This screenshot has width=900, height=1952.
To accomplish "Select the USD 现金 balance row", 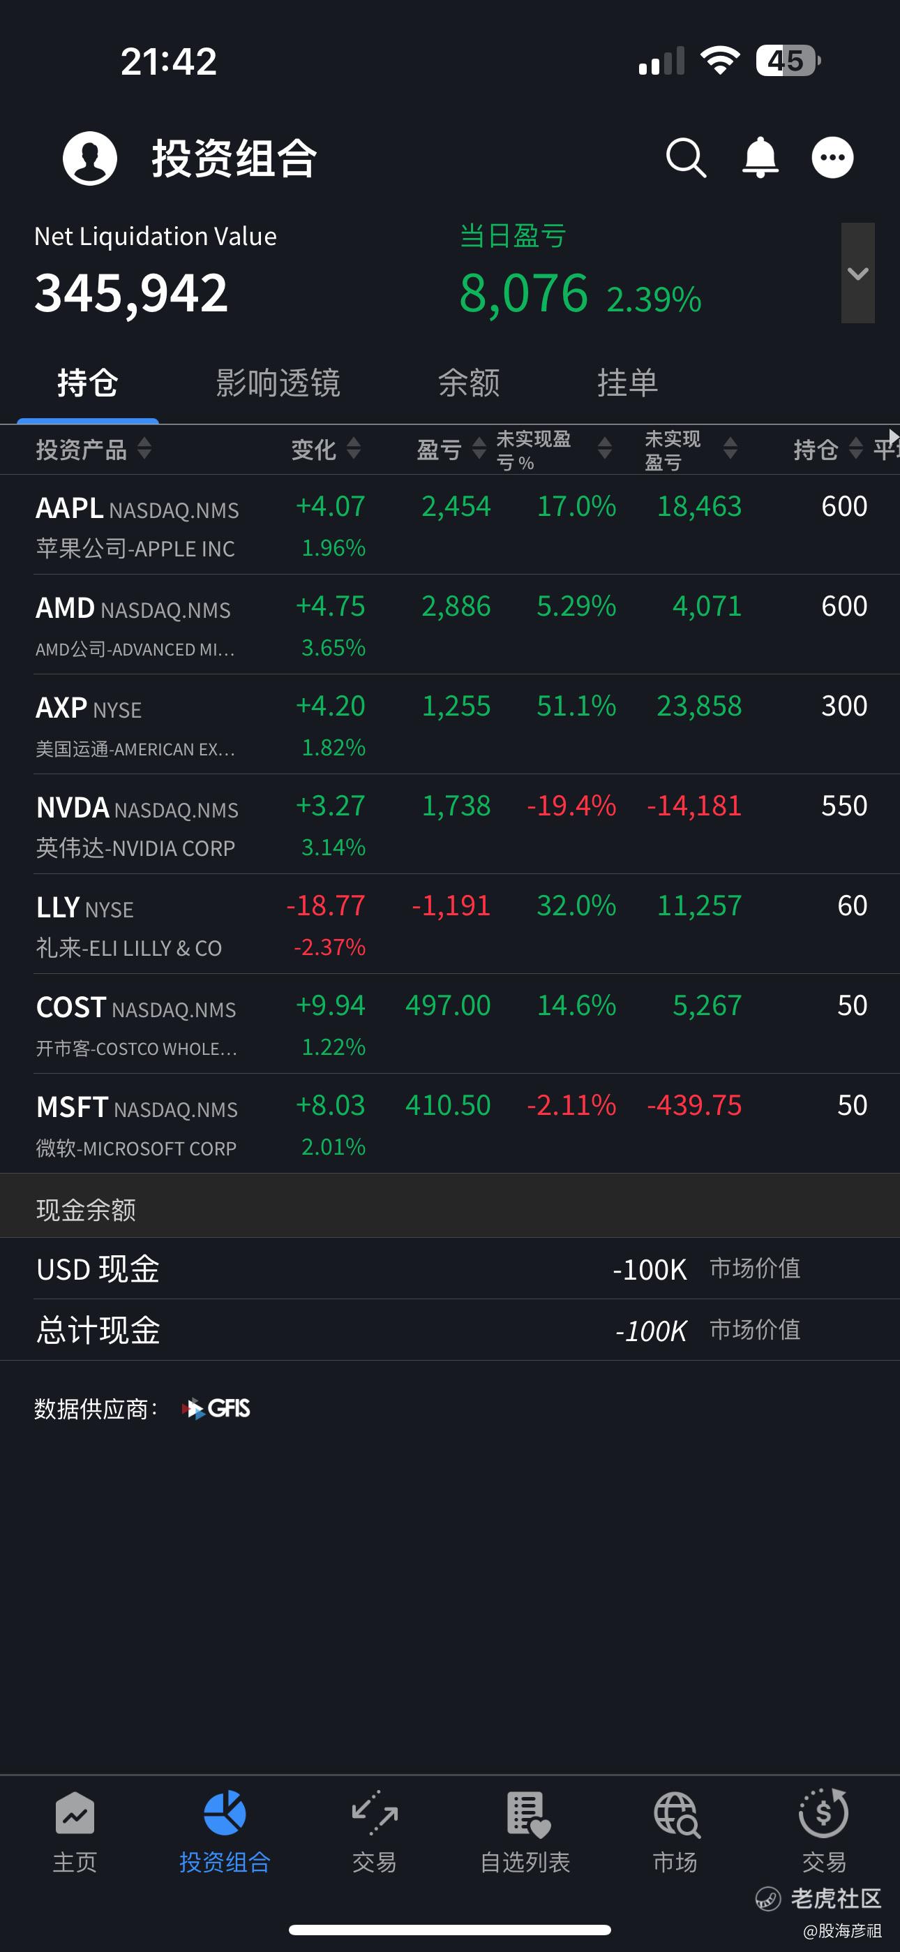I will point(450,1269).
